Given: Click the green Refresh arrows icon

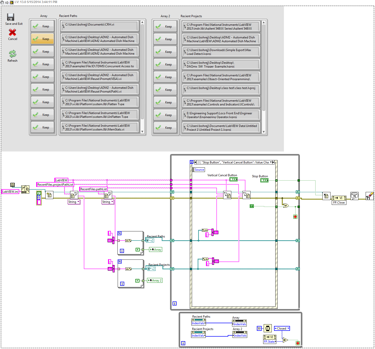Looking at the screenshot, I should 12,54.
